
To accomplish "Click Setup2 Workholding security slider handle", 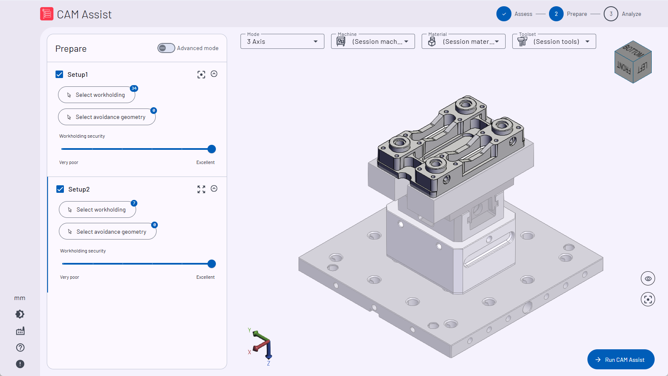I will click(x=212, y=264).
